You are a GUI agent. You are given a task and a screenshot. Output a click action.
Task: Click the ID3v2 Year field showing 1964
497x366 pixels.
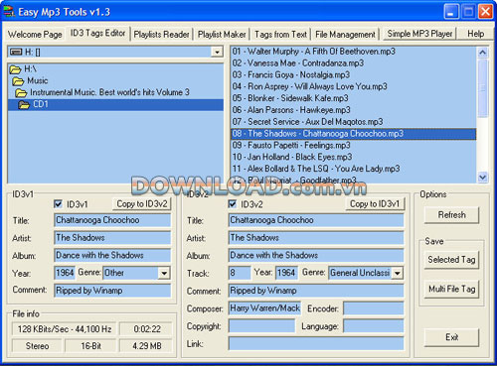(286, 273)
